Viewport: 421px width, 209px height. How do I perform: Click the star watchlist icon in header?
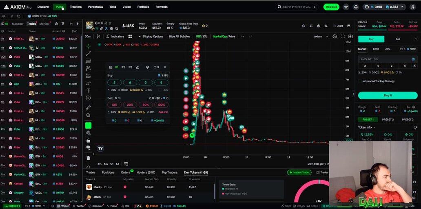click(x=346, y=7)
